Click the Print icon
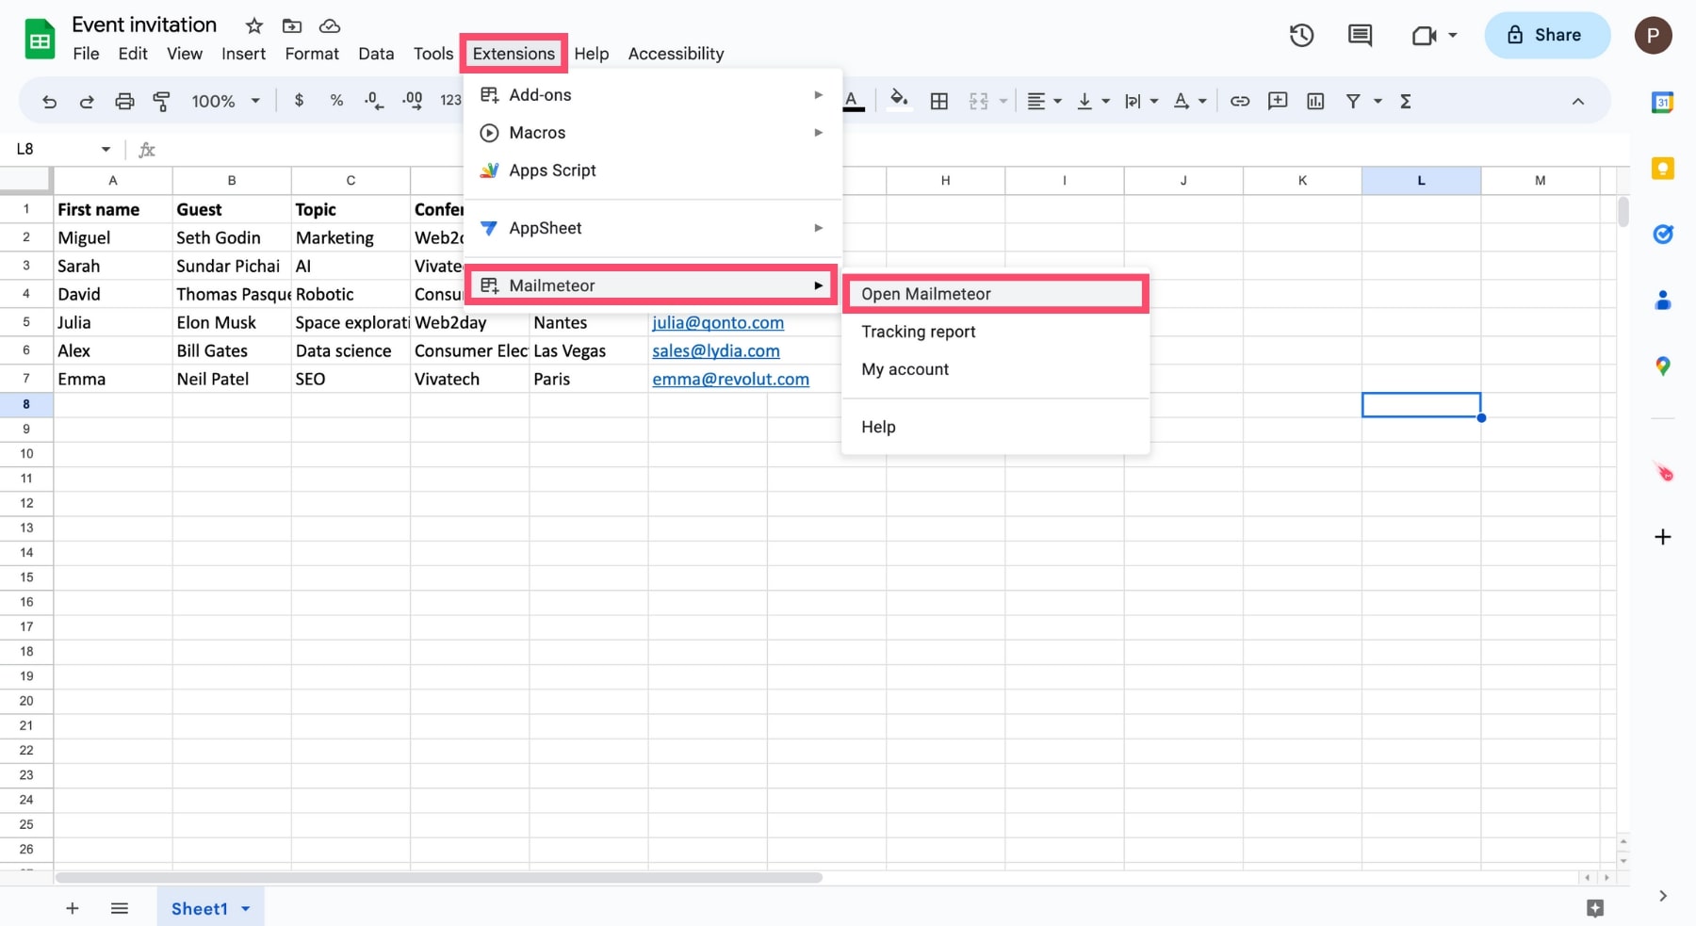Image resolution: width=1696 pixels, height=926 pixels. coord(124,102)
